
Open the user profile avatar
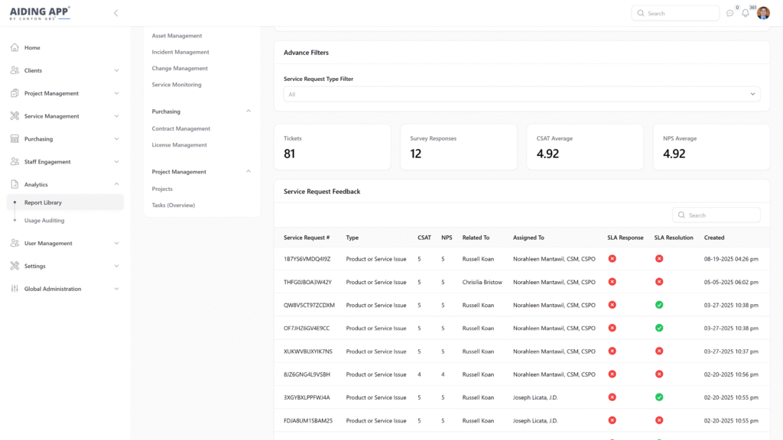[763, 13]
